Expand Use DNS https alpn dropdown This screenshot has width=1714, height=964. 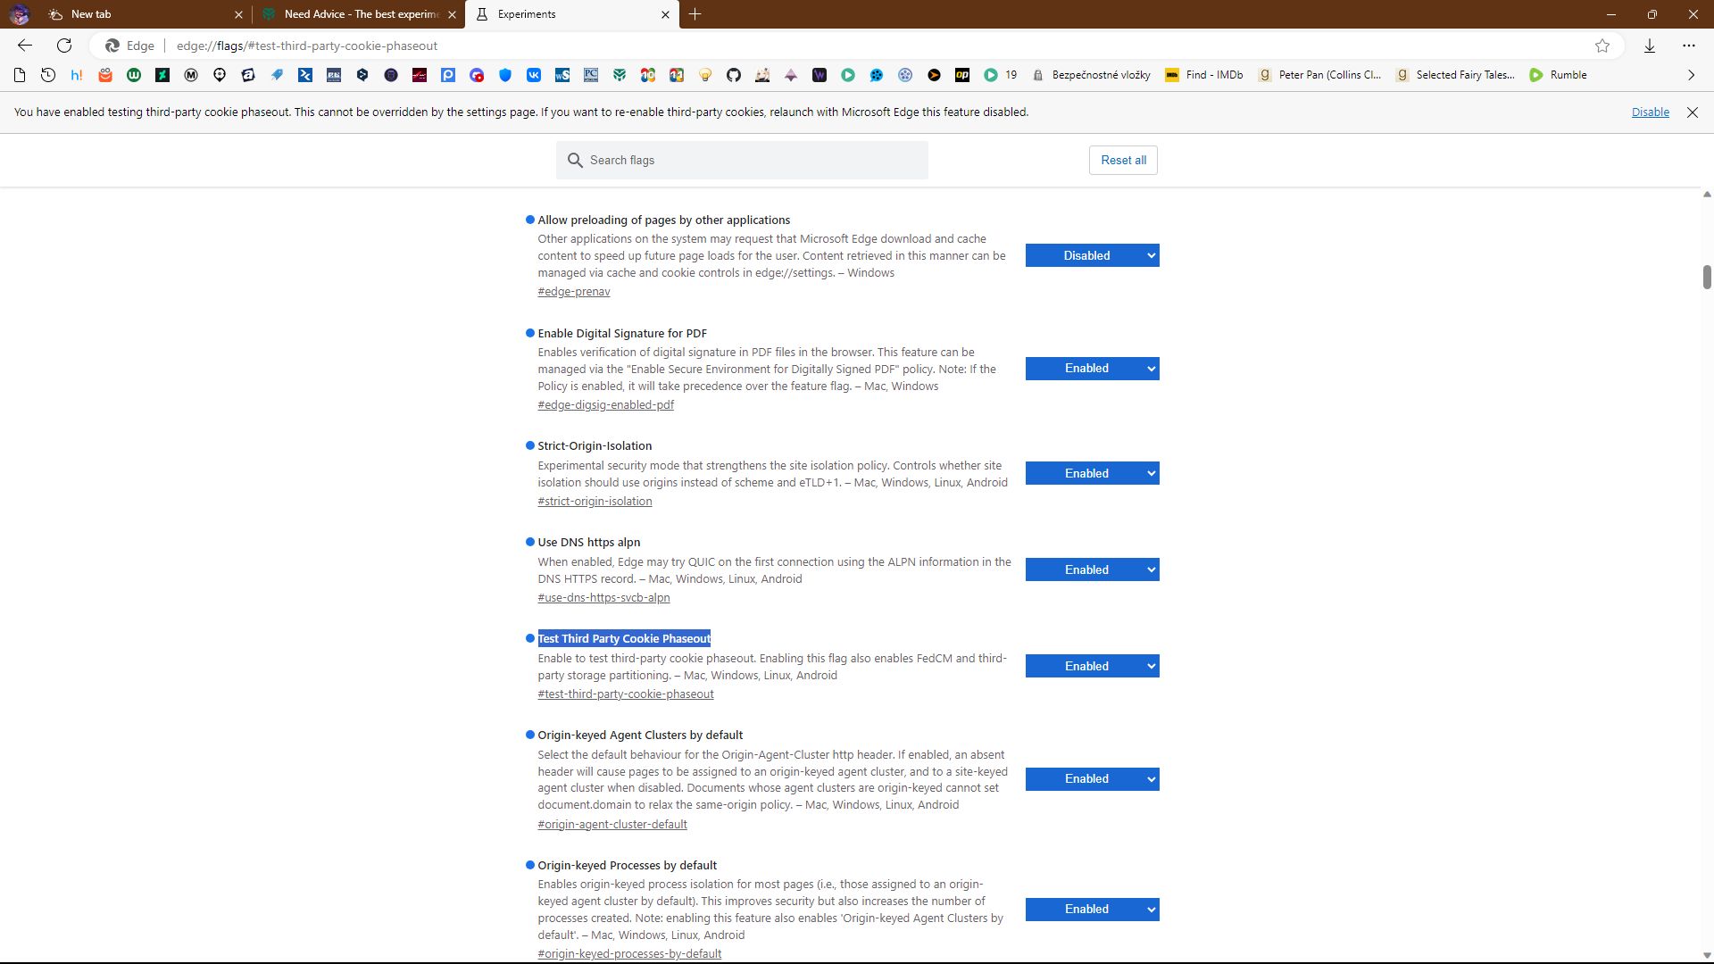pyautogui.click(x=1092, y=569)
